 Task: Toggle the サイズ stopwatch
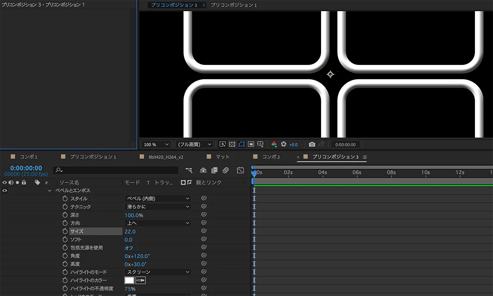65,231
